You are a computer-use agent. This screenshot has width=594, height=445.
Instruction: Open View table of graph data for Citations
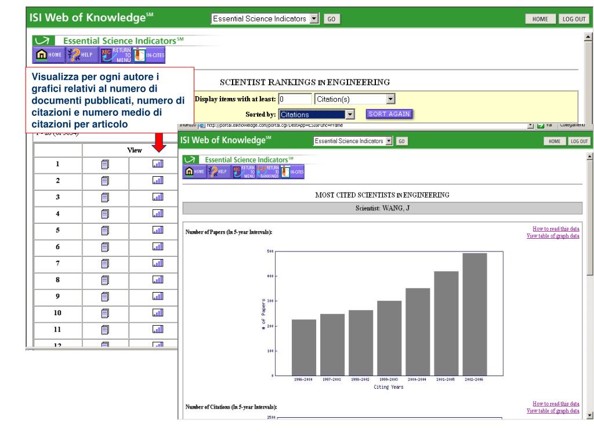(553, 411)
